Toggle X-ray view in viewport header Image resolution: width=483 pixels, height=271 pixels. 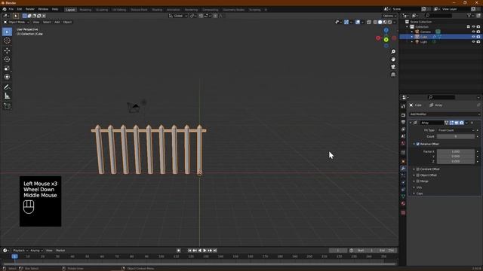click(x=369, y=22)
